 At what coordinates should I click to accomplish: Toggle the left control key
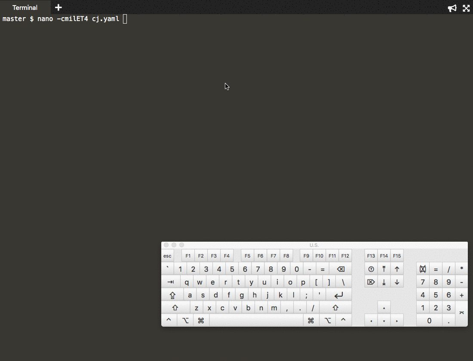pos(169,321)
